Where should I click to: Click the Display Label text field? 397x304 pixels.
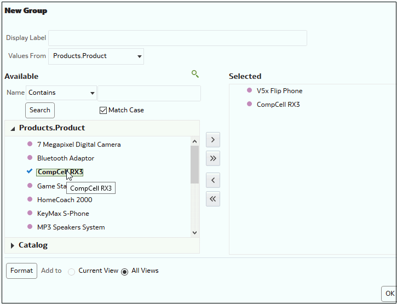[x=177, y=38]
